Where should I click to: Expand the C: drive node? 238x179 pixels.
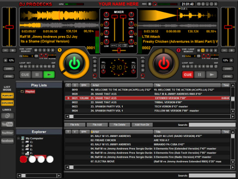[x=23, y=142]
